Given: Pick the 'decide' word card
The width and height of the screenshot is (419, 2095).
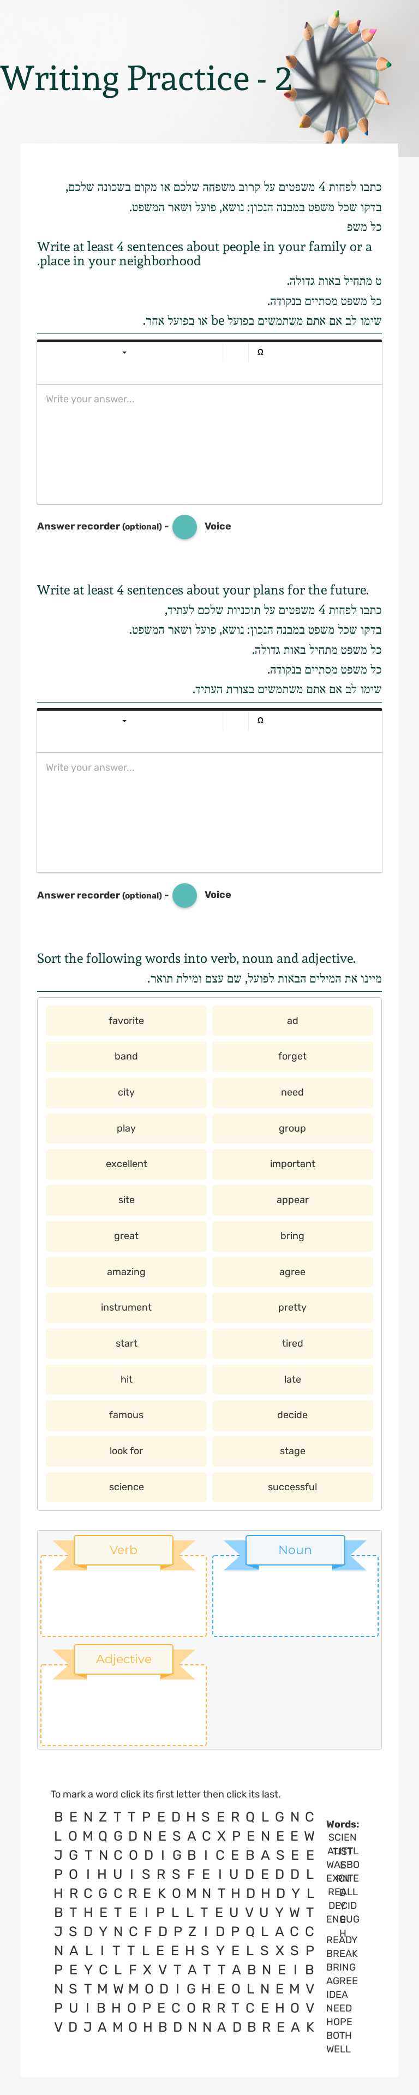Looking at the screenshot, I should pyautogui.click(x=292, y=1415).
